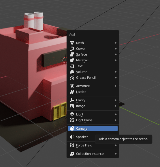Viewport: 160px width, 167px height.
Task: Click the Surface icon
Action: (x=72, y=54)
